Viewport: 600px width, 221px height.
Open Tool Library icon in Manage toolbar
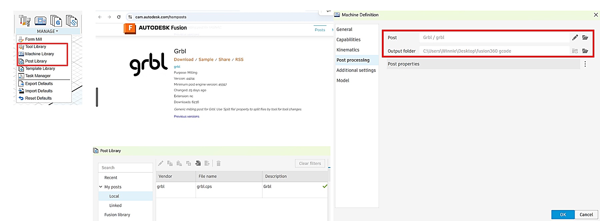[25, 21]
